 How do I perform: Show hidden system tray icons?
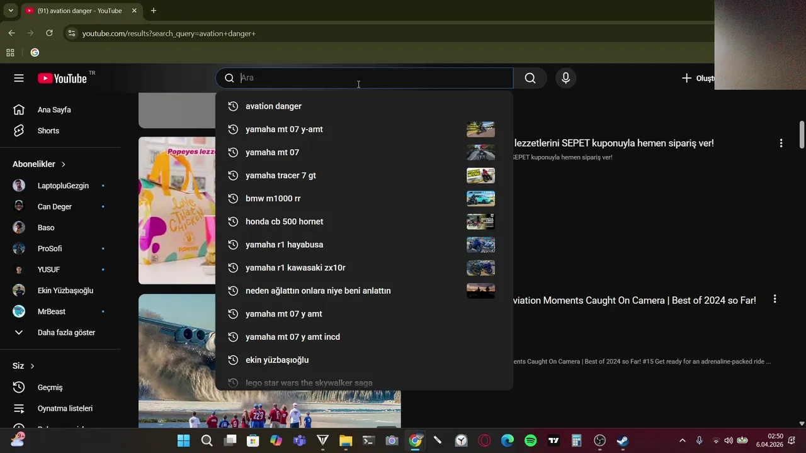click(682, 440)
